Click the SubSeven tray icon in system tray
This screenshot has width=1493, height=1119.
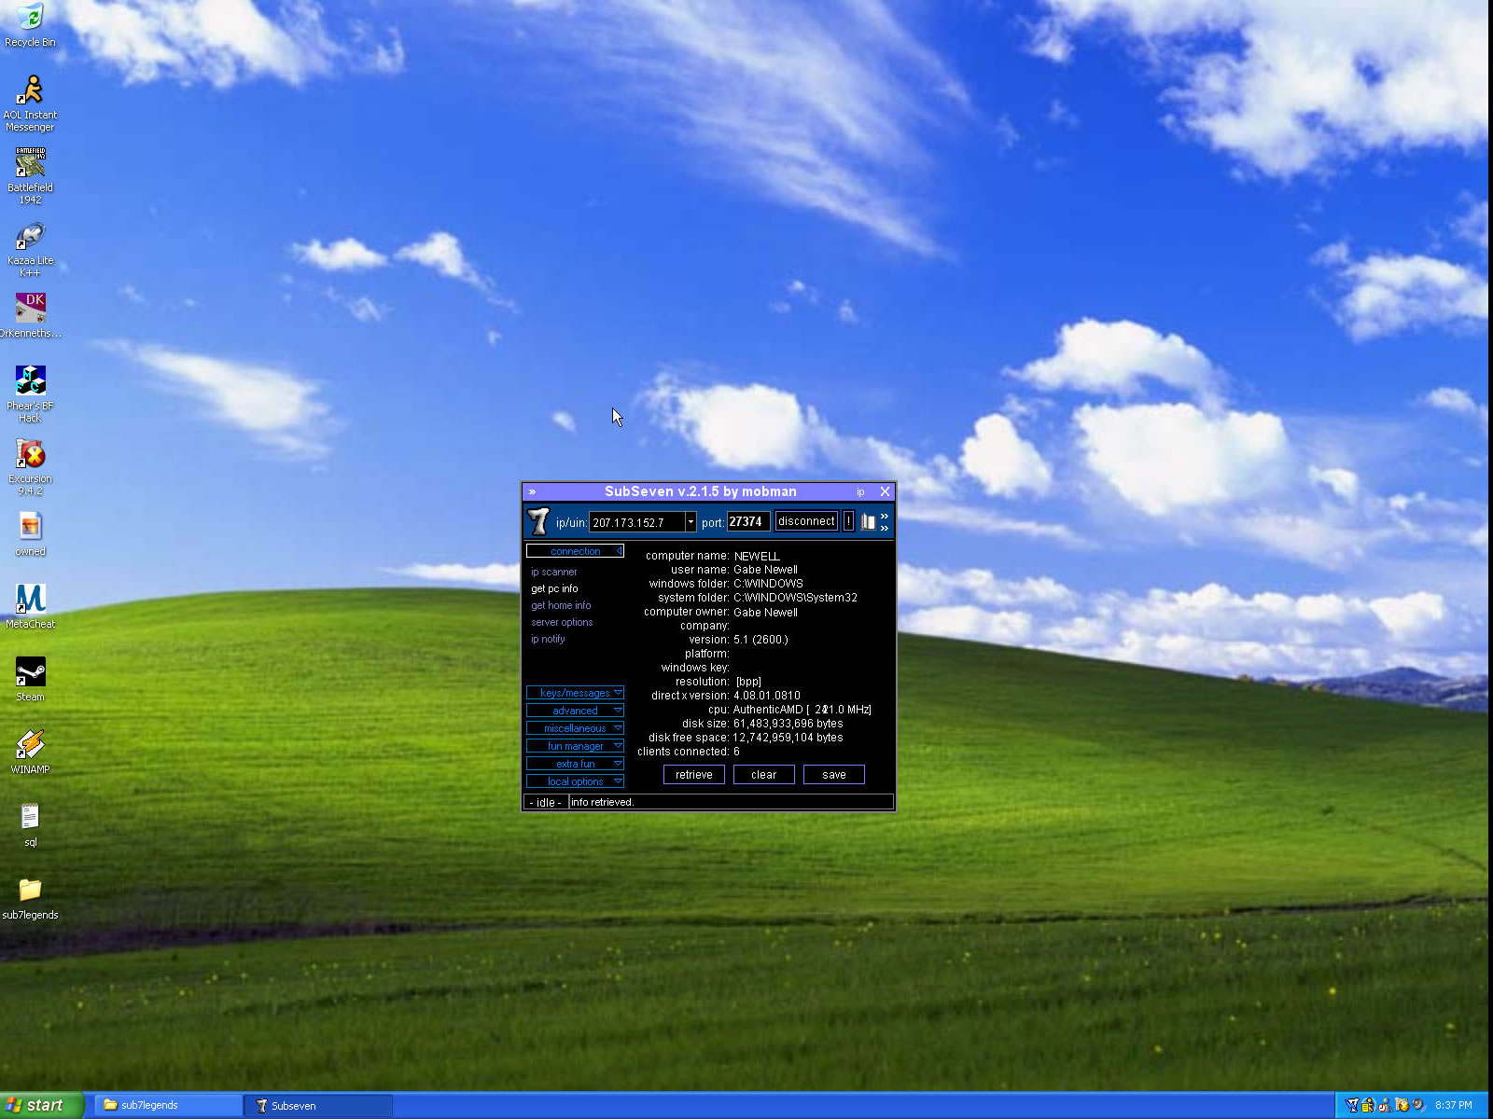pyautogui.click(x=1352, y=1105)
